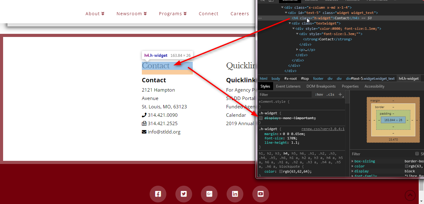This screenshot has height=204, width=424.
Task: Click the Styles pane vertical scrollbar
Action: point(347,134)
